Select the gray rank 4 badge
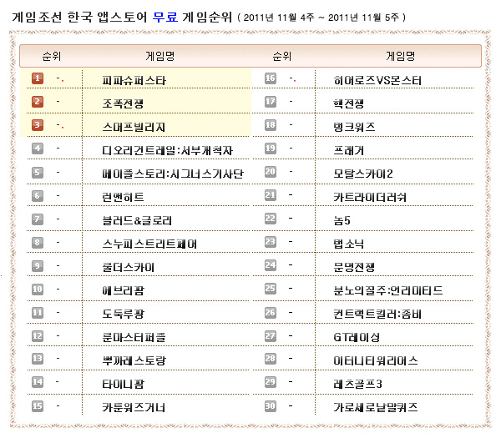This screenshot has height=438, width=501. point(38,149)
